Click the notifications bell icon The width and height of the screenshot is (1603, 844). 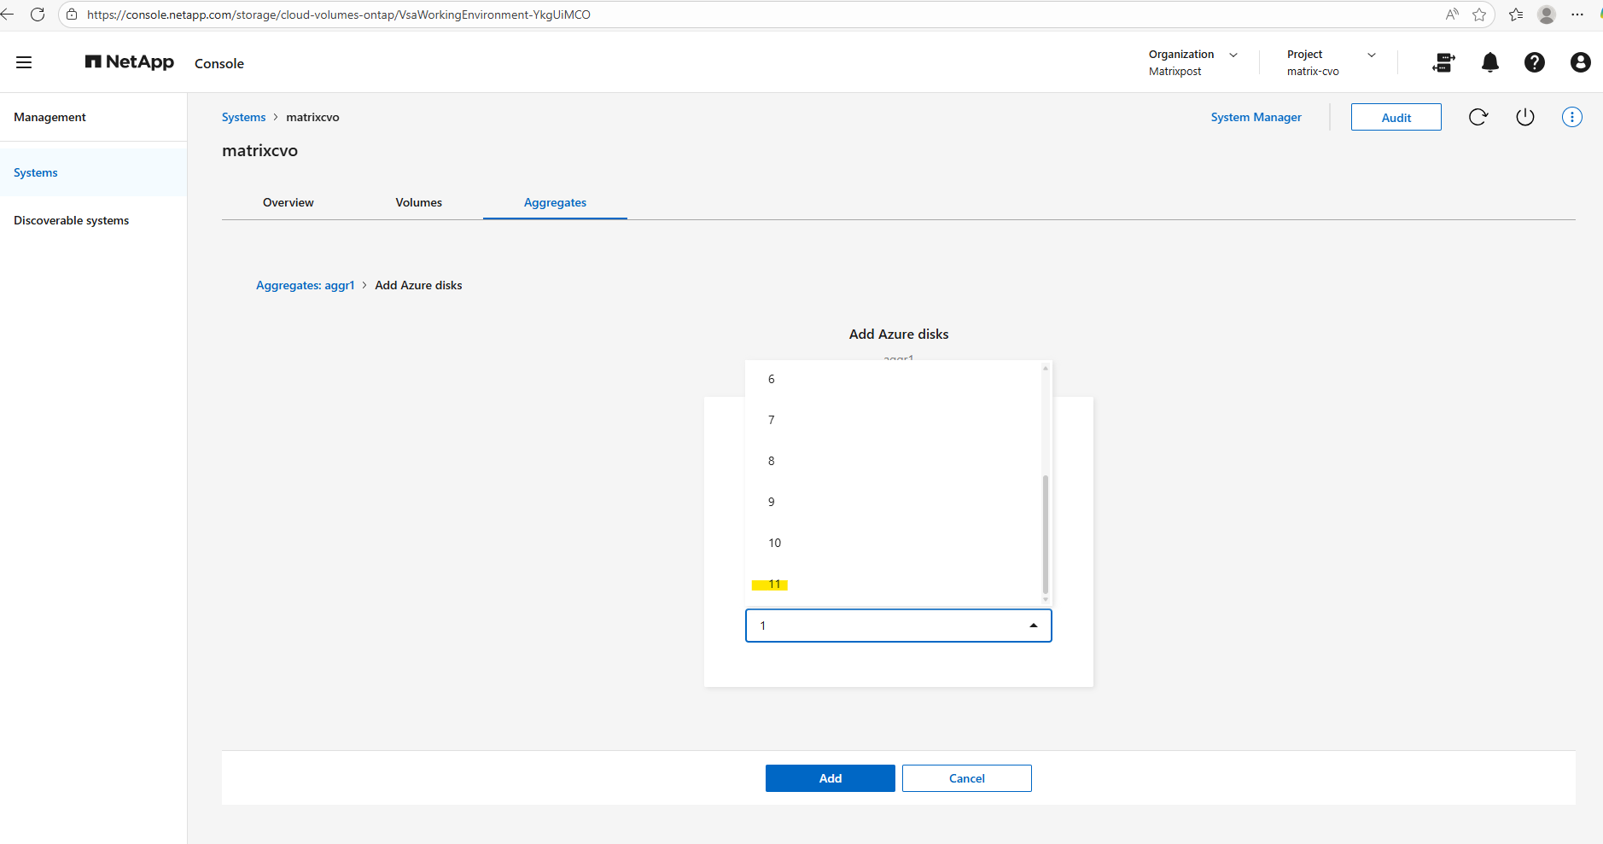1489,62
